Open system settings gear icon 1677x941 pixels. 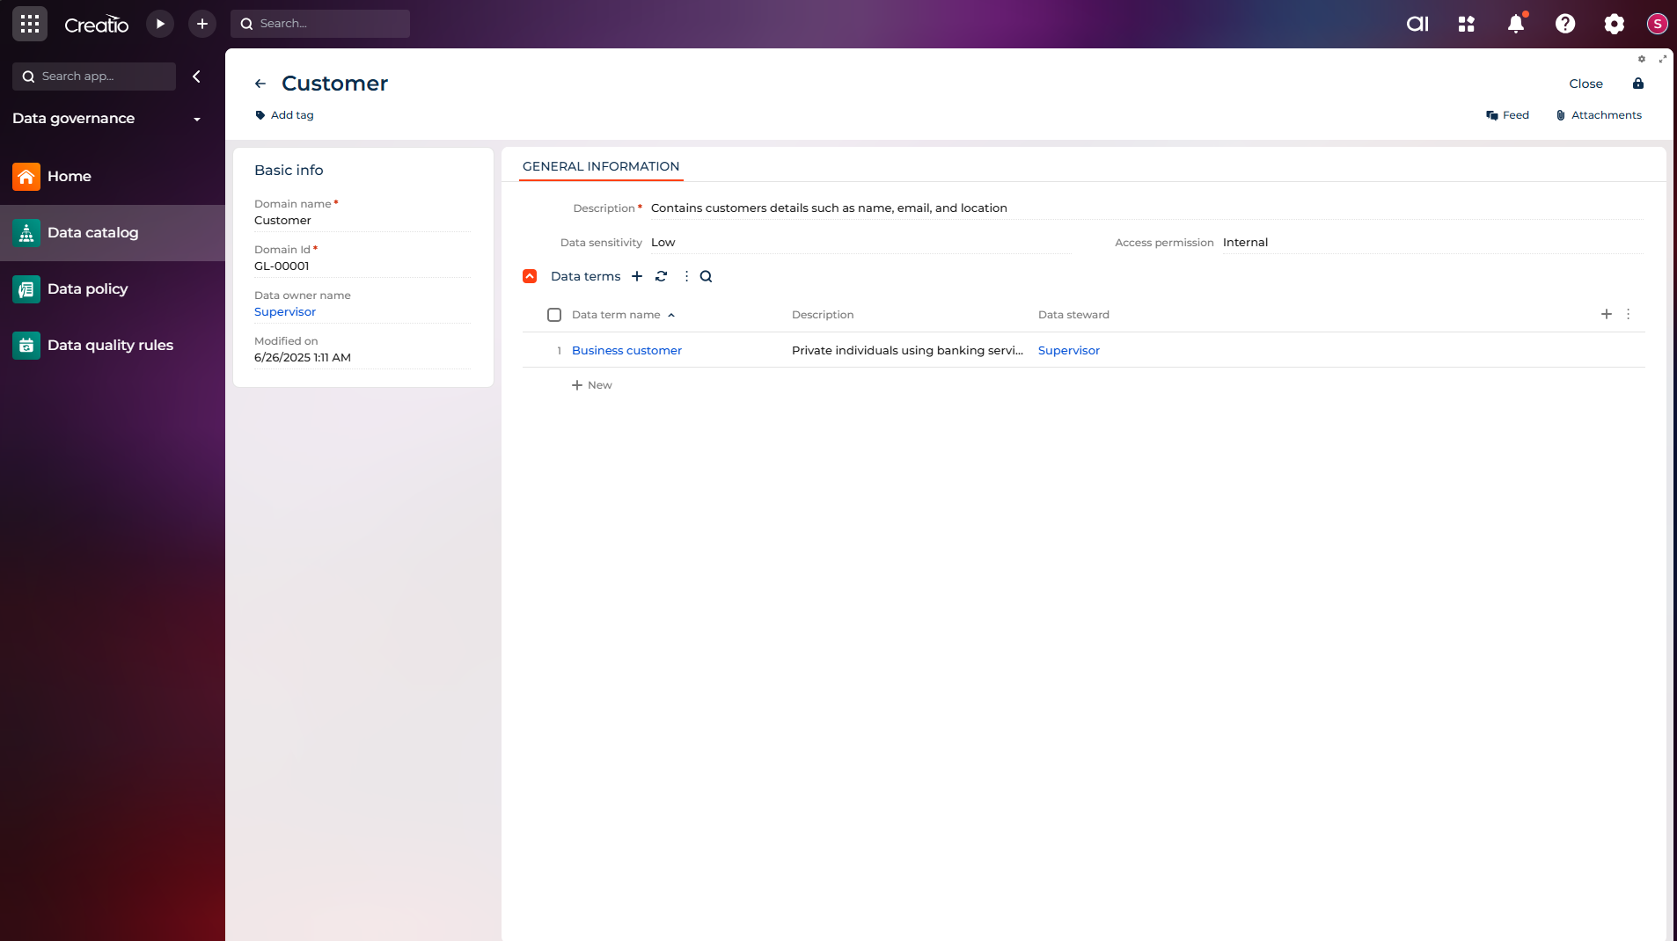coord(1615,24)
